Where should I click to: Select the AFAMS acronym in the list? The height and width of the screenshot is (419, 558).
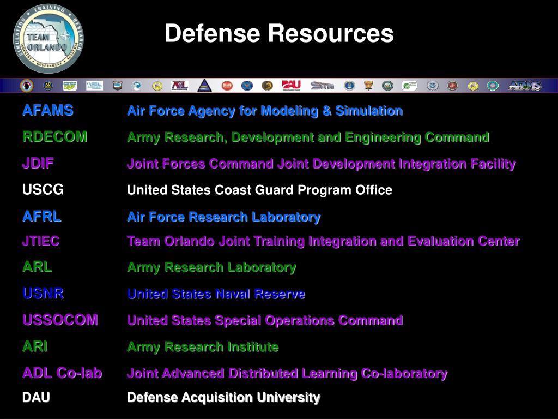(48, 110)
